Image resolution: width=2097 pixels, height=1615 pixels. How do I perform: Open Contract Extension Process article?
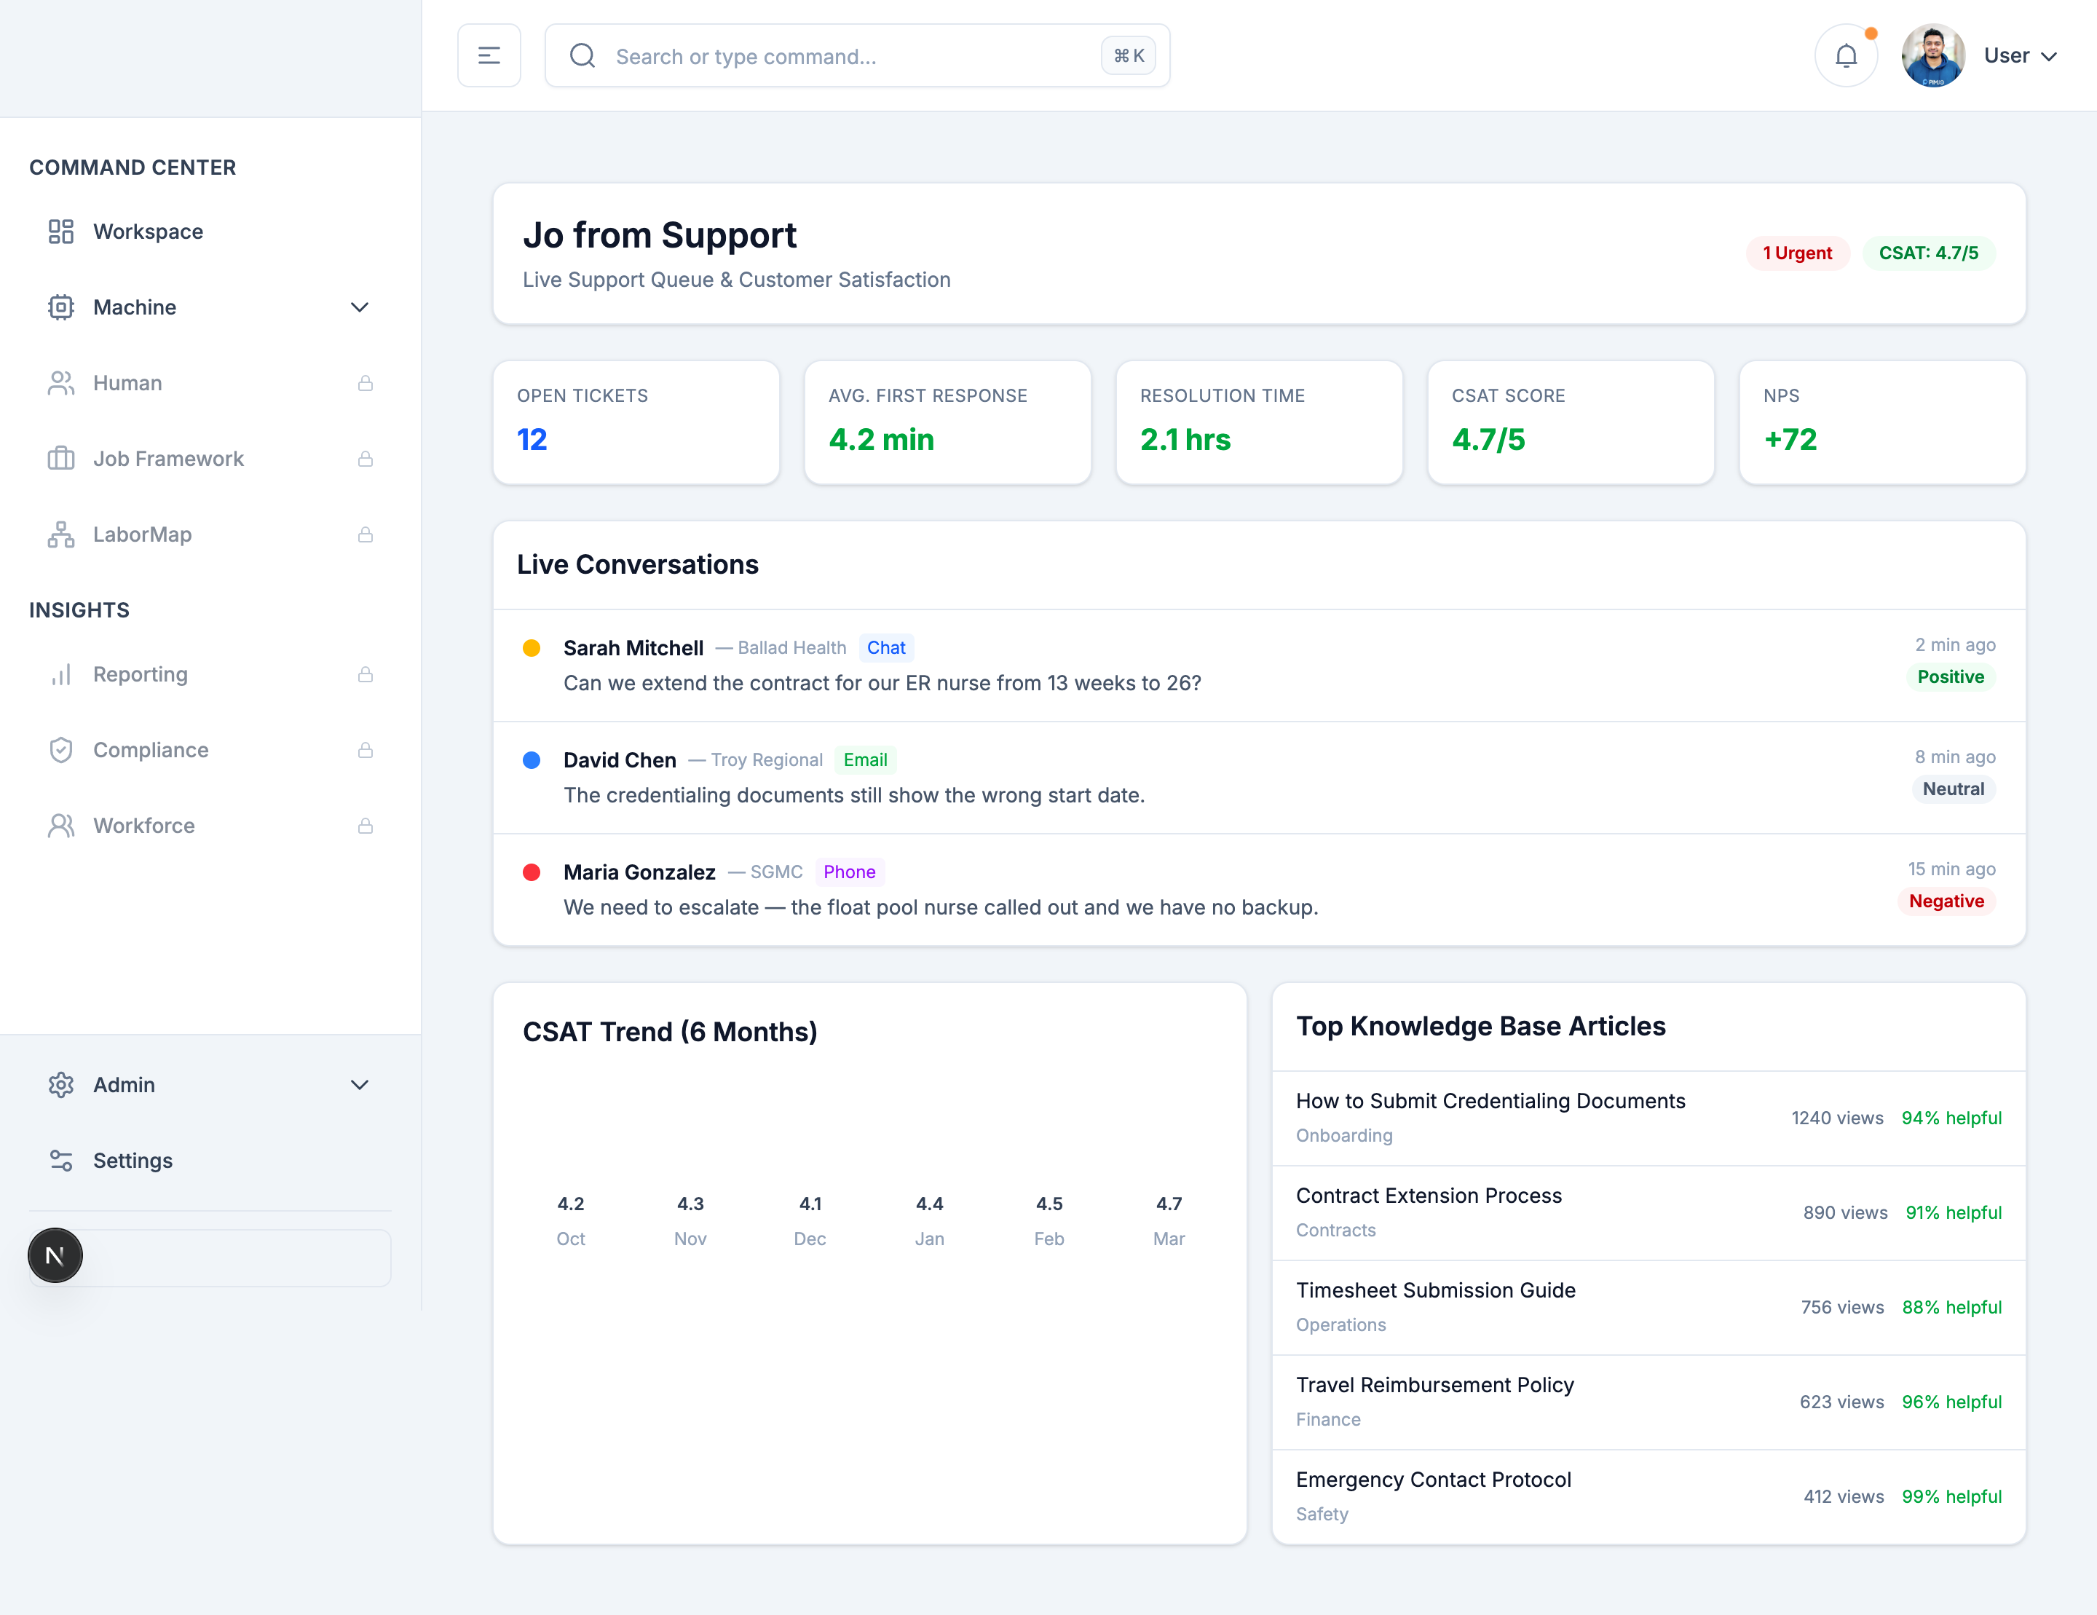coord(1428,1196)
